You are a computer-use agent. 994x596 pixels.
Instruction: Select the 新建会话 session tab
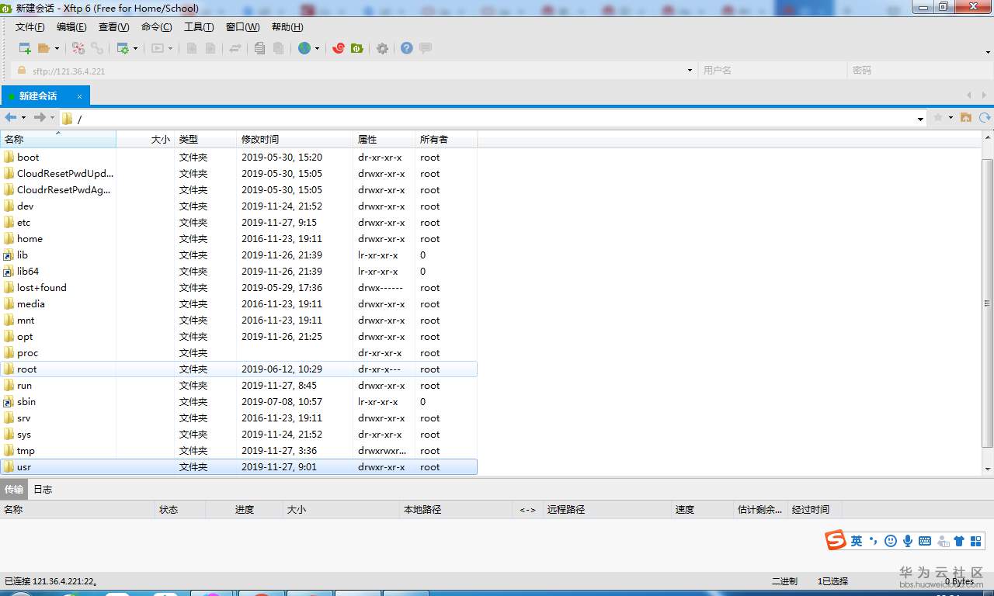pyautogui.click(x=46, y=95)
